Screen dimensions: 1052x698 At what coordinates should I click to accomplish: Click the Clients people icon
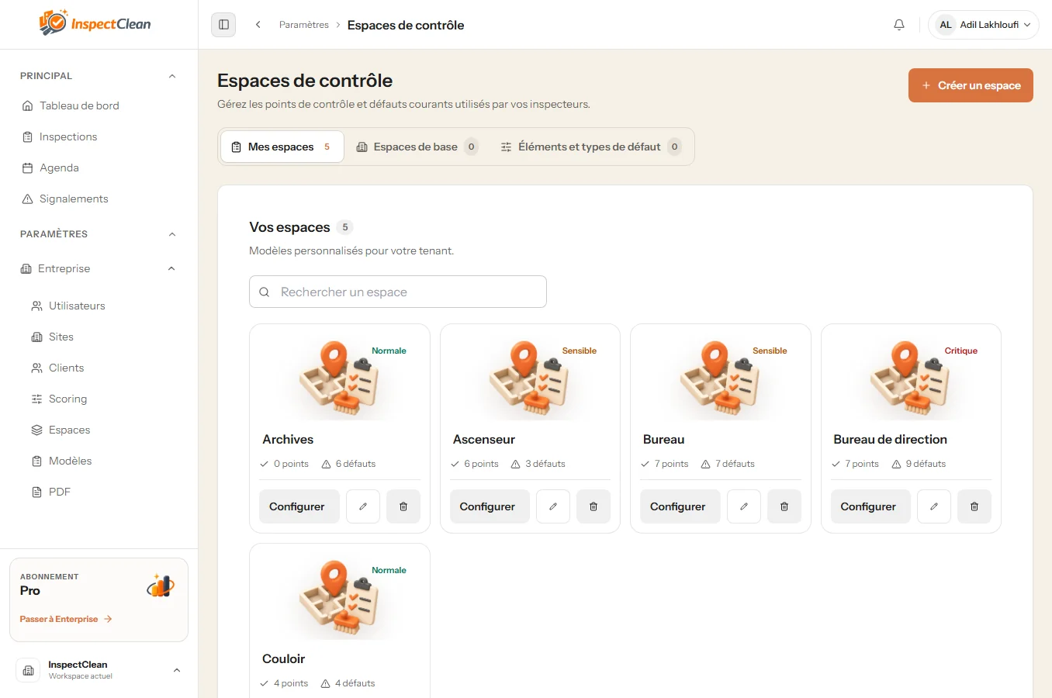tap(36, 368)
